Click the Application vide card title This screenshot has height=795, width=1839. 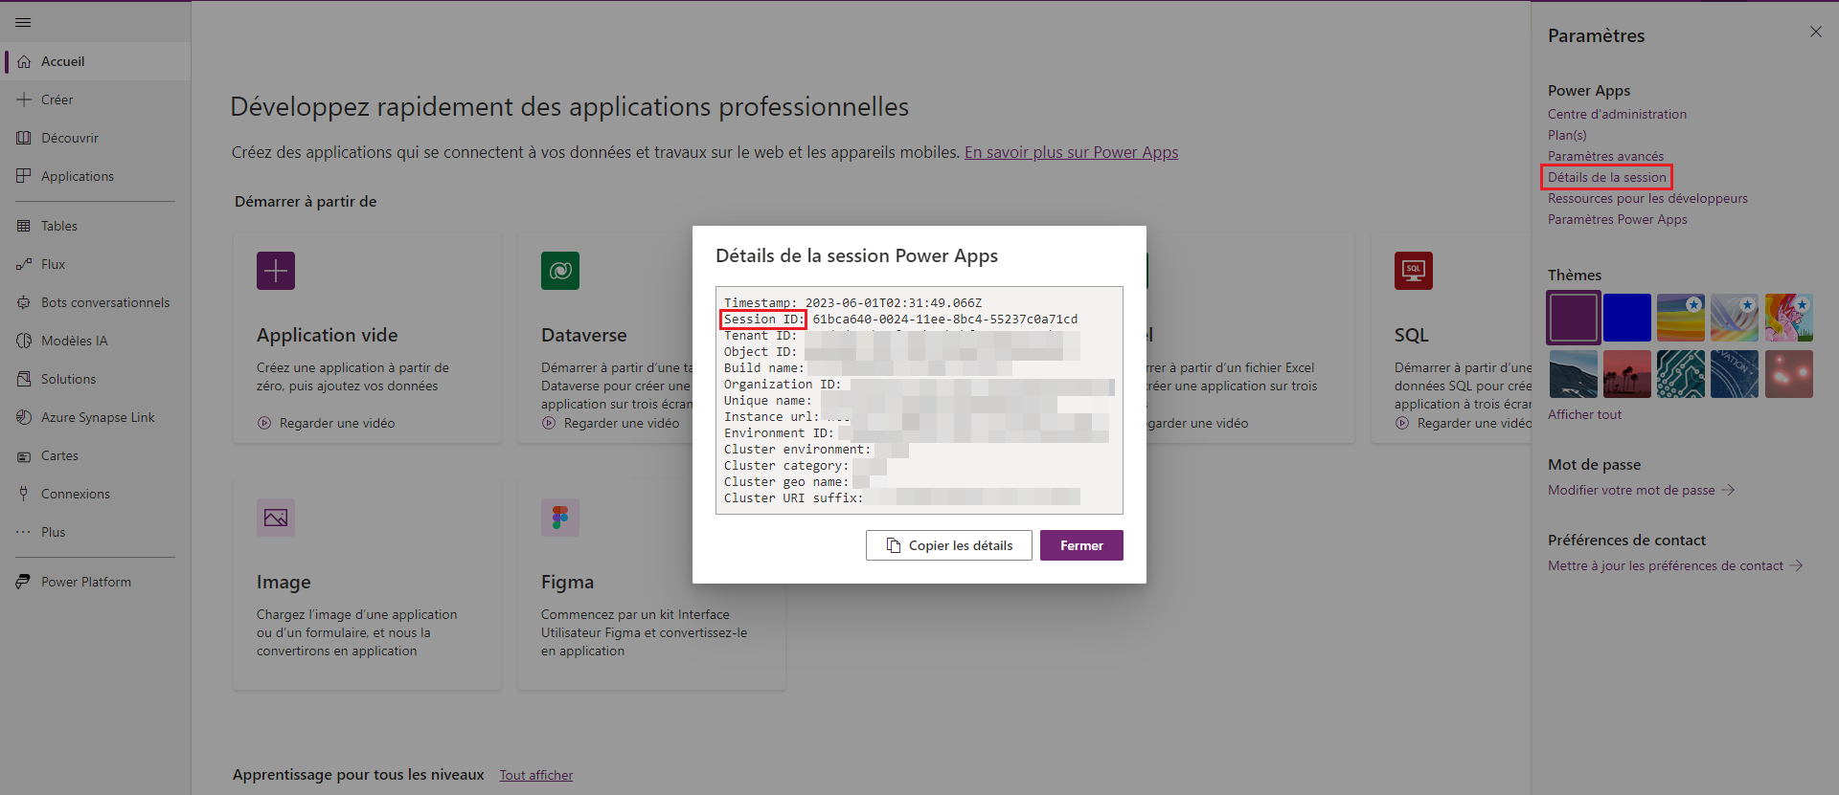tap(328, 335)
